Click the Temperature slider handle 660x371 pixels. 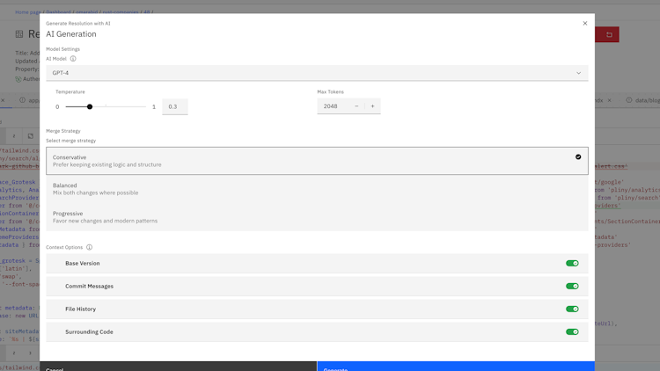click(90, 107)
